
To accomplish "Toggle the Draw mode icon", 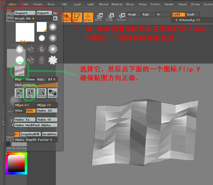I will click(x=88, y=17).
